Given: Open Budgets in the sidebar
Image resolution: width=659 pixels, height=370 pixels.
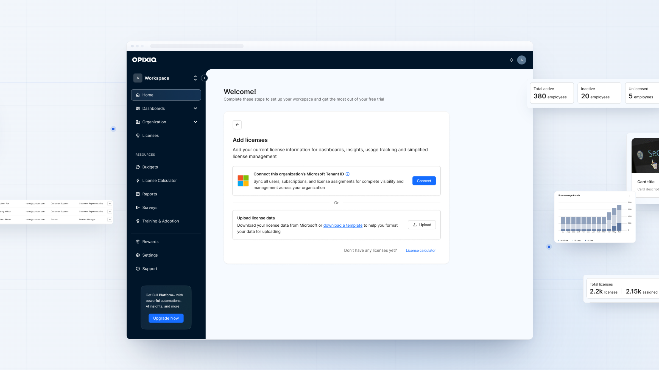Looking at the screenshot, I should [x=166, y=167].
